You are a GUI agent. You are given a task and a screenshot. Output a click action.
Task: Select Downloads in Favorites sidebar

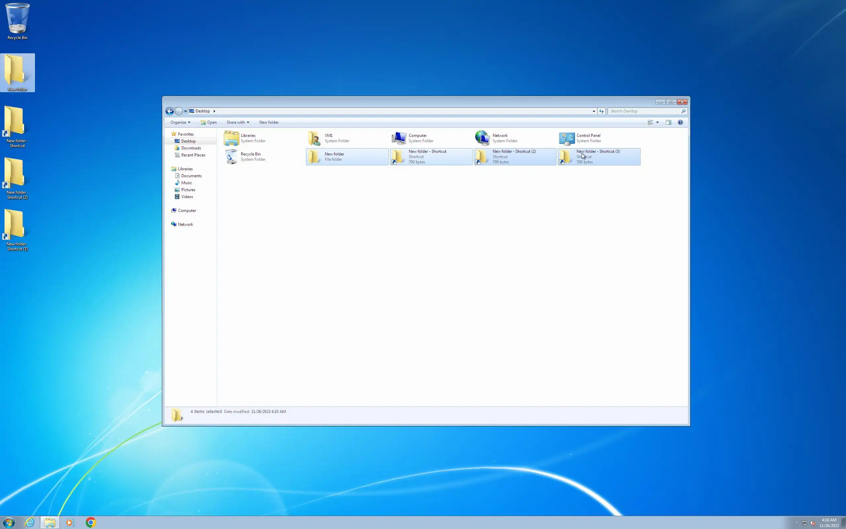pyautogui.click(x=191, y=148)
